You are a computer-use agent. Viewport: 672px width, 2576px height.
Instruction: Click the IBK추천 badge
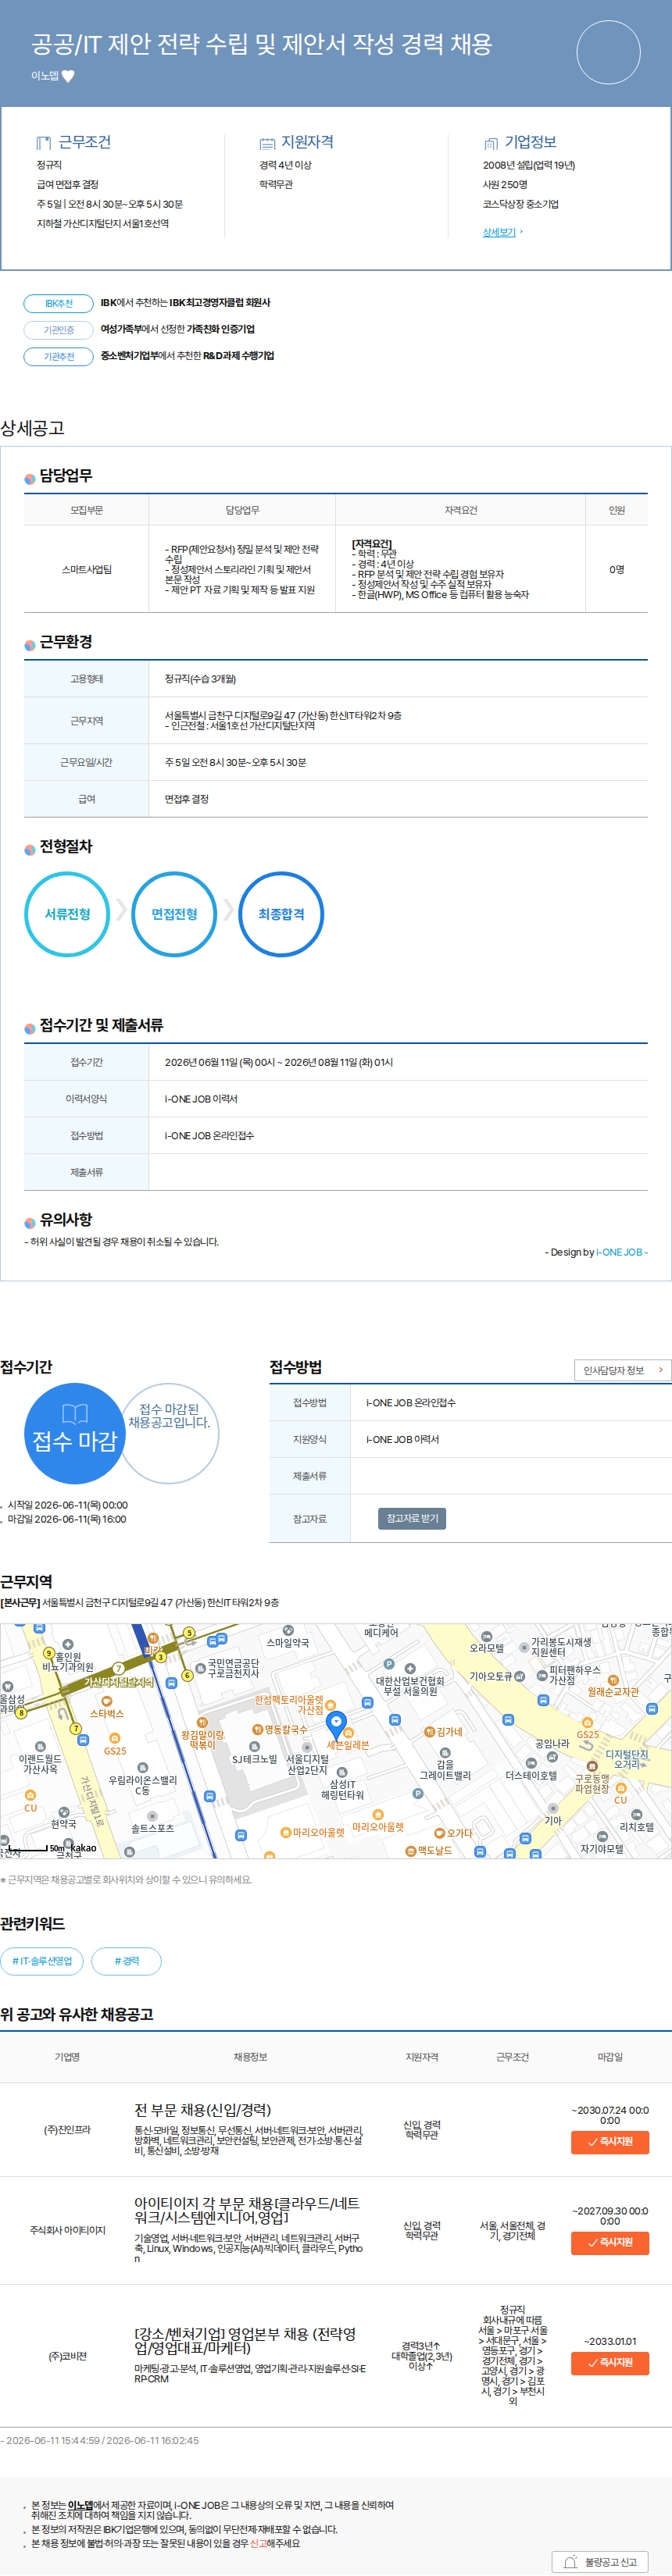pyautogui.click(x=59, y=303)
